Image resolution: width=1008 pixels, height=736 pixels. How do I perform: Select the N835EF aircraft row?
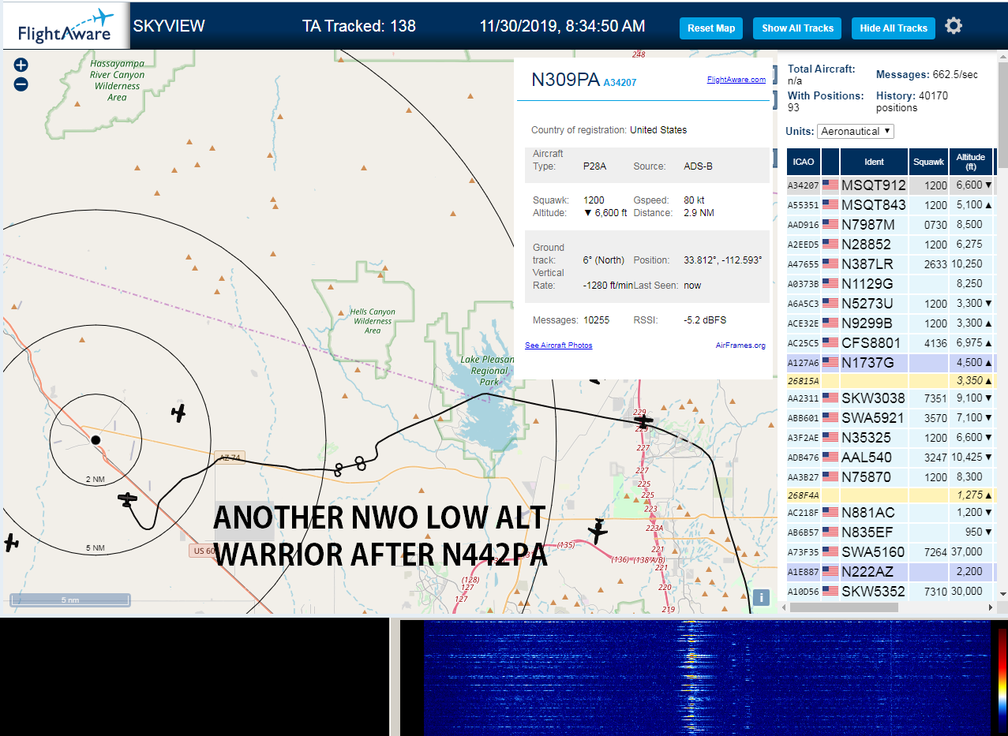tap(890, 532)
